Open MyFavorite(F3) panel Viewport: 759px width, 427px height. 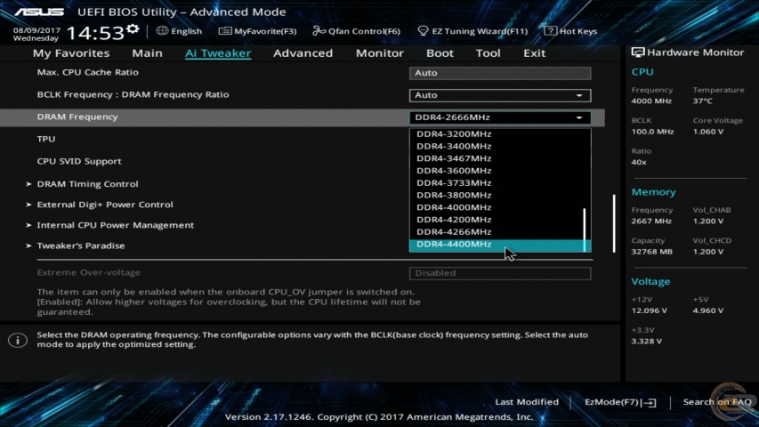click(x=265, y=31)
